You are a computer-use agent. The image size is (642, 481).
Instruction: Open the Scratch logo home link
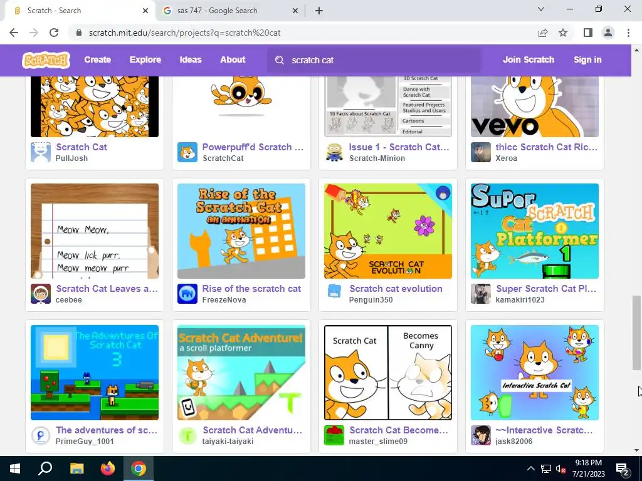[x=46, y=59]
